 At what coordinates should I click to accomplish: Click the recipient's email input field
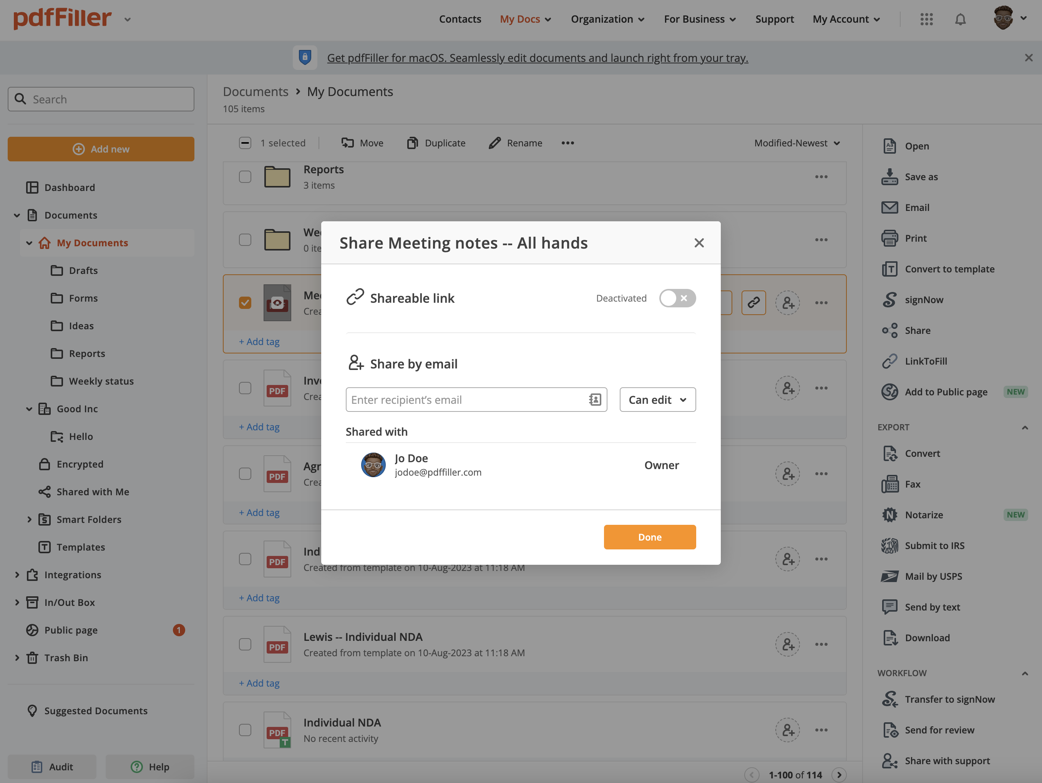tap(466, 400)
